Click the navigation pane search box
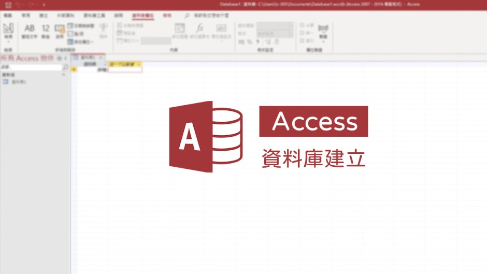 coord(31,67)
